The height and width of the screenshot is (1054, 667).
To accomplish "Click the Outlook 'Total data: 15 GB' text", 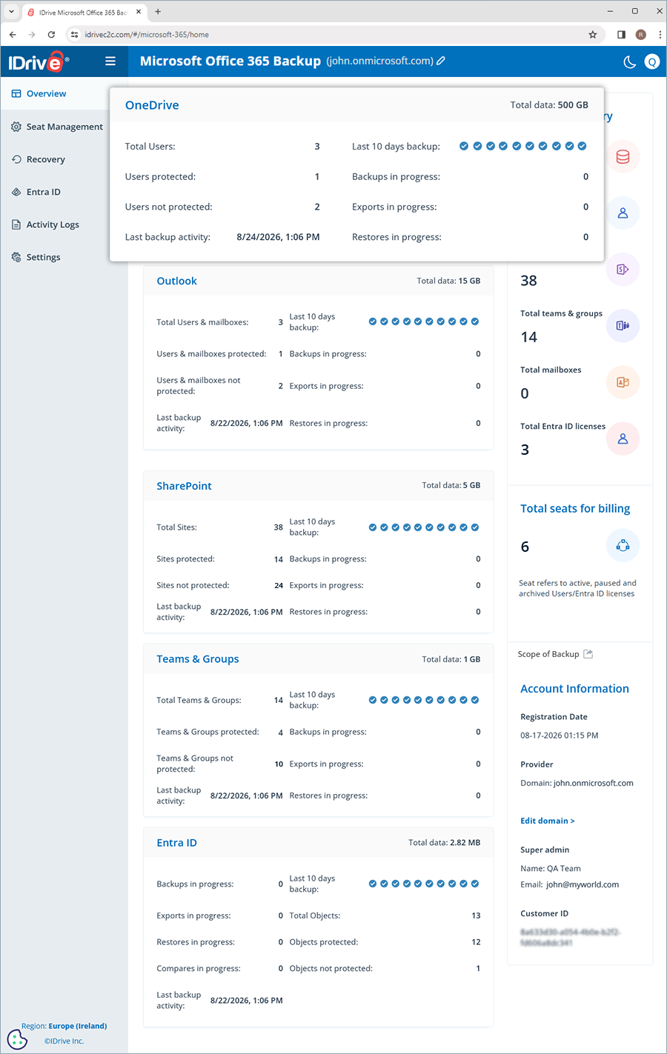I will pyautogui.click(x=448, y=281).
